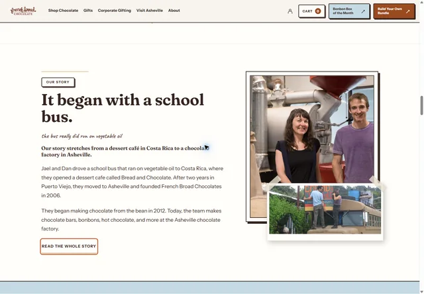Viewport: 424px width, 294px height.
Task: Click the Build Your Own Bundle button
Action: (394, 11)
